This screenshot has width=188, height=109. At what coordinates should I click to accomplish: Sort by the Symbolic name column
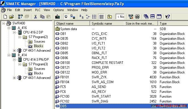point(107,24)
